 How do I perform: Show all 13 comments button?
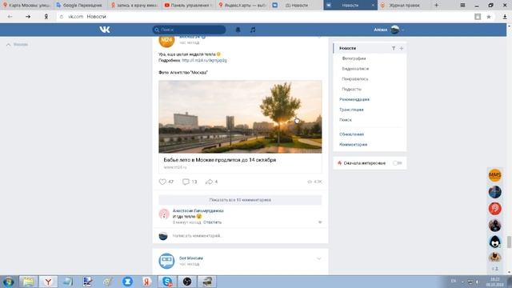click(240, 200)
